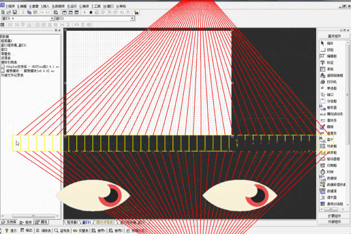
Task: Select the 单选框 radio box component
Action: 333,88
